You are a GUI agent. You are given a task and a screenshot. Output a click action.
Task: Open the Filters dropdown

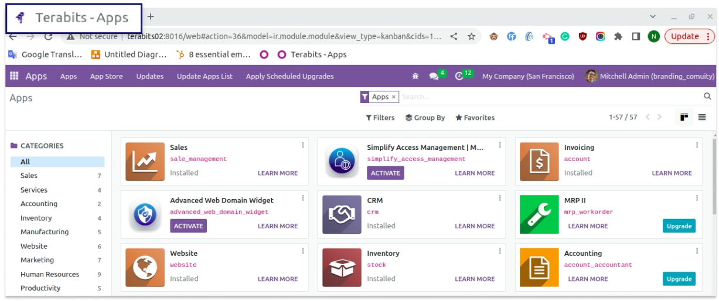tap(380, 118)
